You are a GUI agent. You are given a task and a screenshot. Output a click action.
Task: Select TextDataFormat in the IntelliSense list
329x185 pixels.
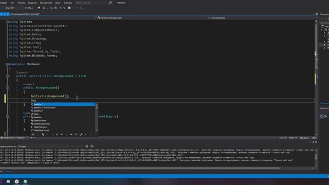coord(63,130)
